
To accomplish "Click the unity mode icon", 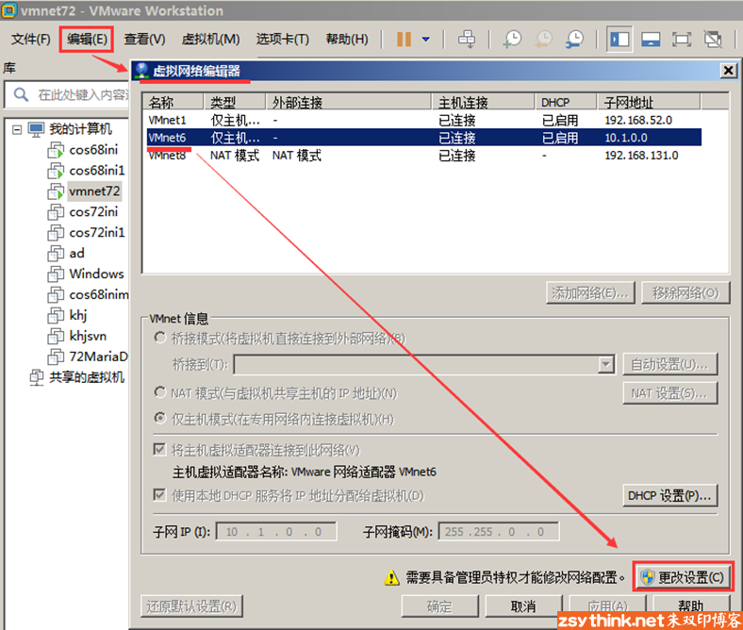I will pos(713,40).
